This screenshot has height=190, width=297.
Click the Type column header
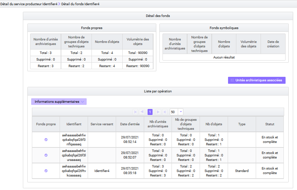[x=242, y=124]
